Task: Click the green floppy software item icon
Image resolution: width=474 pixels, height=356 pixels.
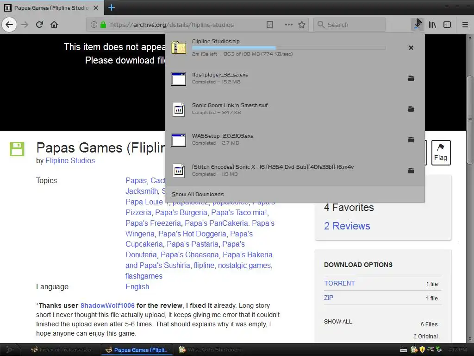Action: point(17,149)
